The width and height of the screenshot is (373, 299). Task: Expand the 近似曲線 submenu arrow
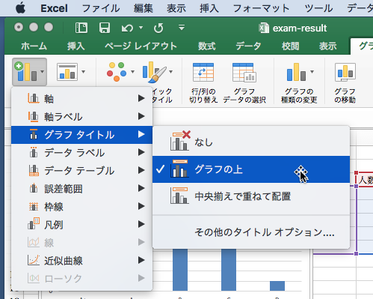(141, 260)
